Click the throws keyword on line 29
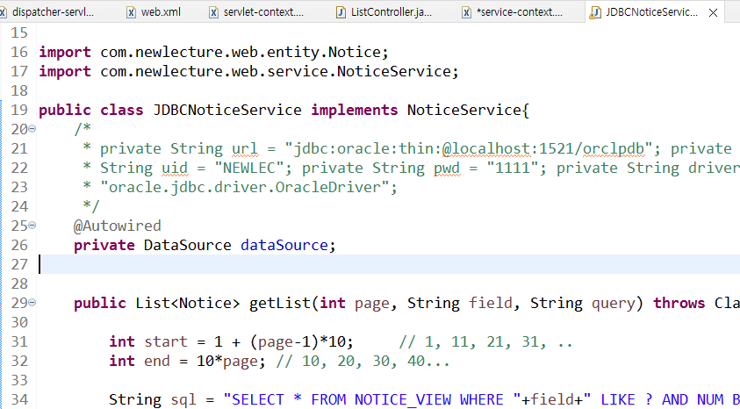This screenshot has width=740, height=409. (679, 303)
